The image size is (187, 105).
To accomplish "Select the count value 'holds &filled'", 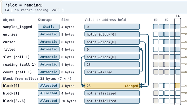I will 112,72.
